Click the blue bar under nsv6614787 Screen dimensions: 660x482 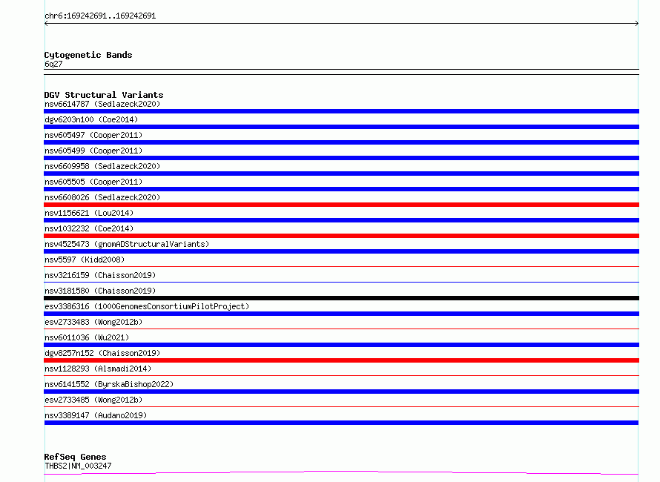tap(341, 111)
